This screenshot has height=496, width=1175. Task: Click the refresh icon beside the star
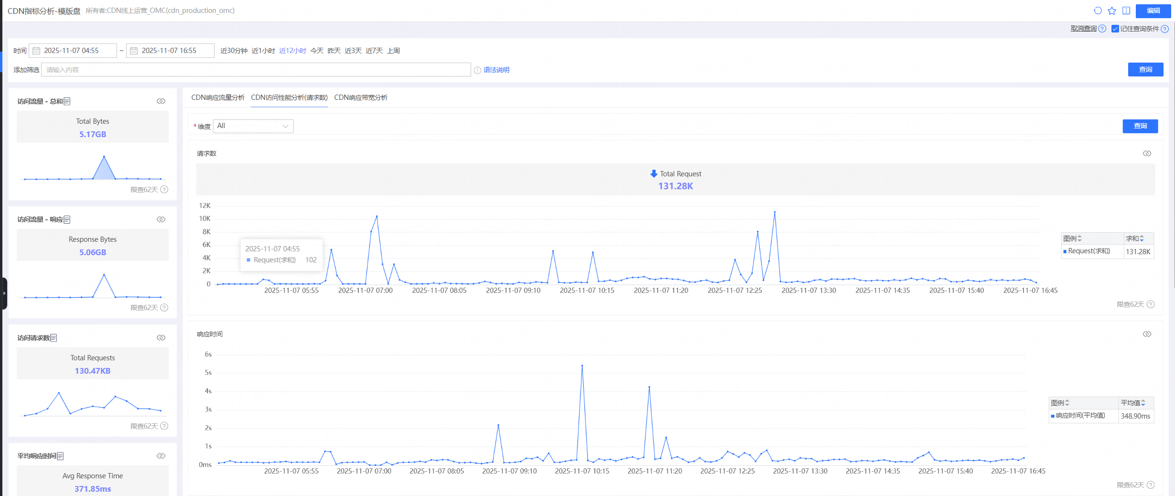(x=1098, y=11)
